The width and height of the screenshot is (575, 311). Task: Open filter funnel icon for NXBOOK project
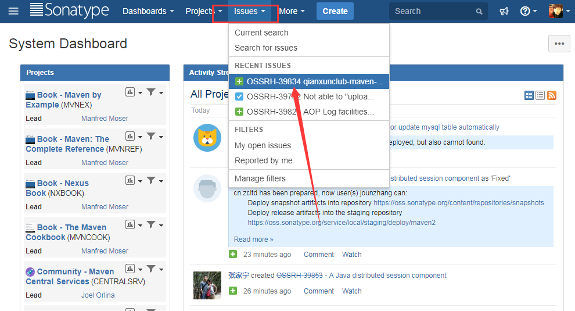pos(150,180)
